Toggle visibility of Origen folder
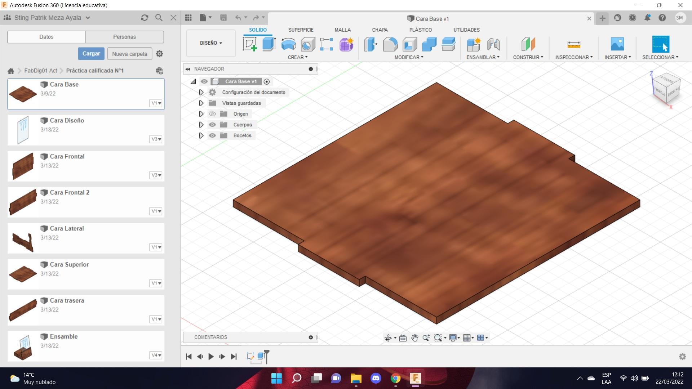This screenshot has width=692, height=389. (212, 114)
